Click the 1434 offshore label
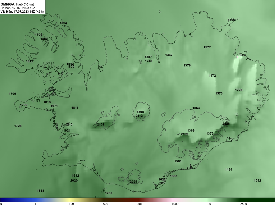Viewport: 275px width, 206px height. click(229, 169)
